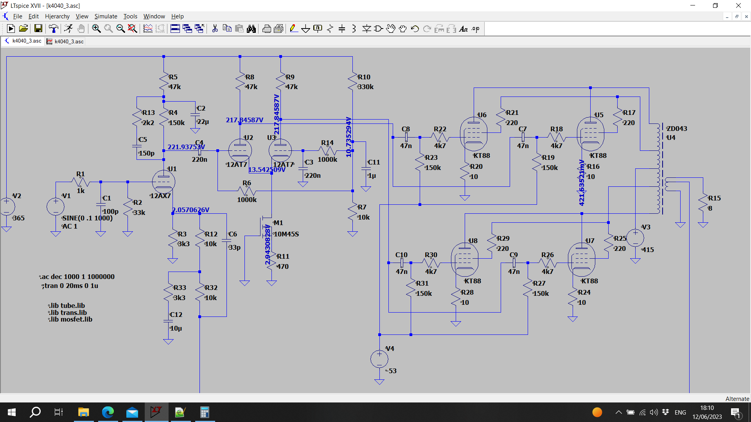Select the Drag closed-hand tool

coord(403,29)
